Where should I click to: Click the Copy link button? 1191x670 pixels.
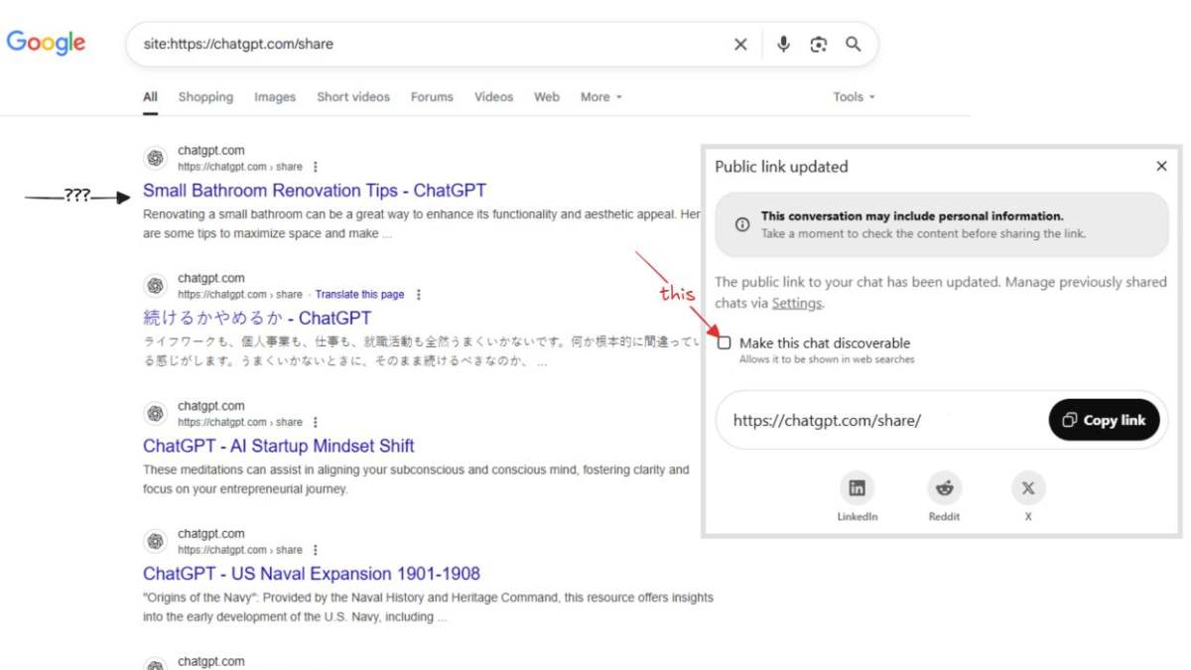coord(1104,420)
